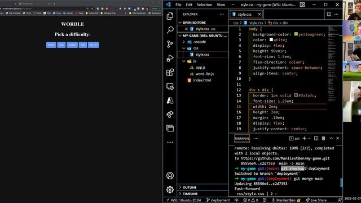Open the Source Control view
Viewport: 361px width, 203px height.
170,44
